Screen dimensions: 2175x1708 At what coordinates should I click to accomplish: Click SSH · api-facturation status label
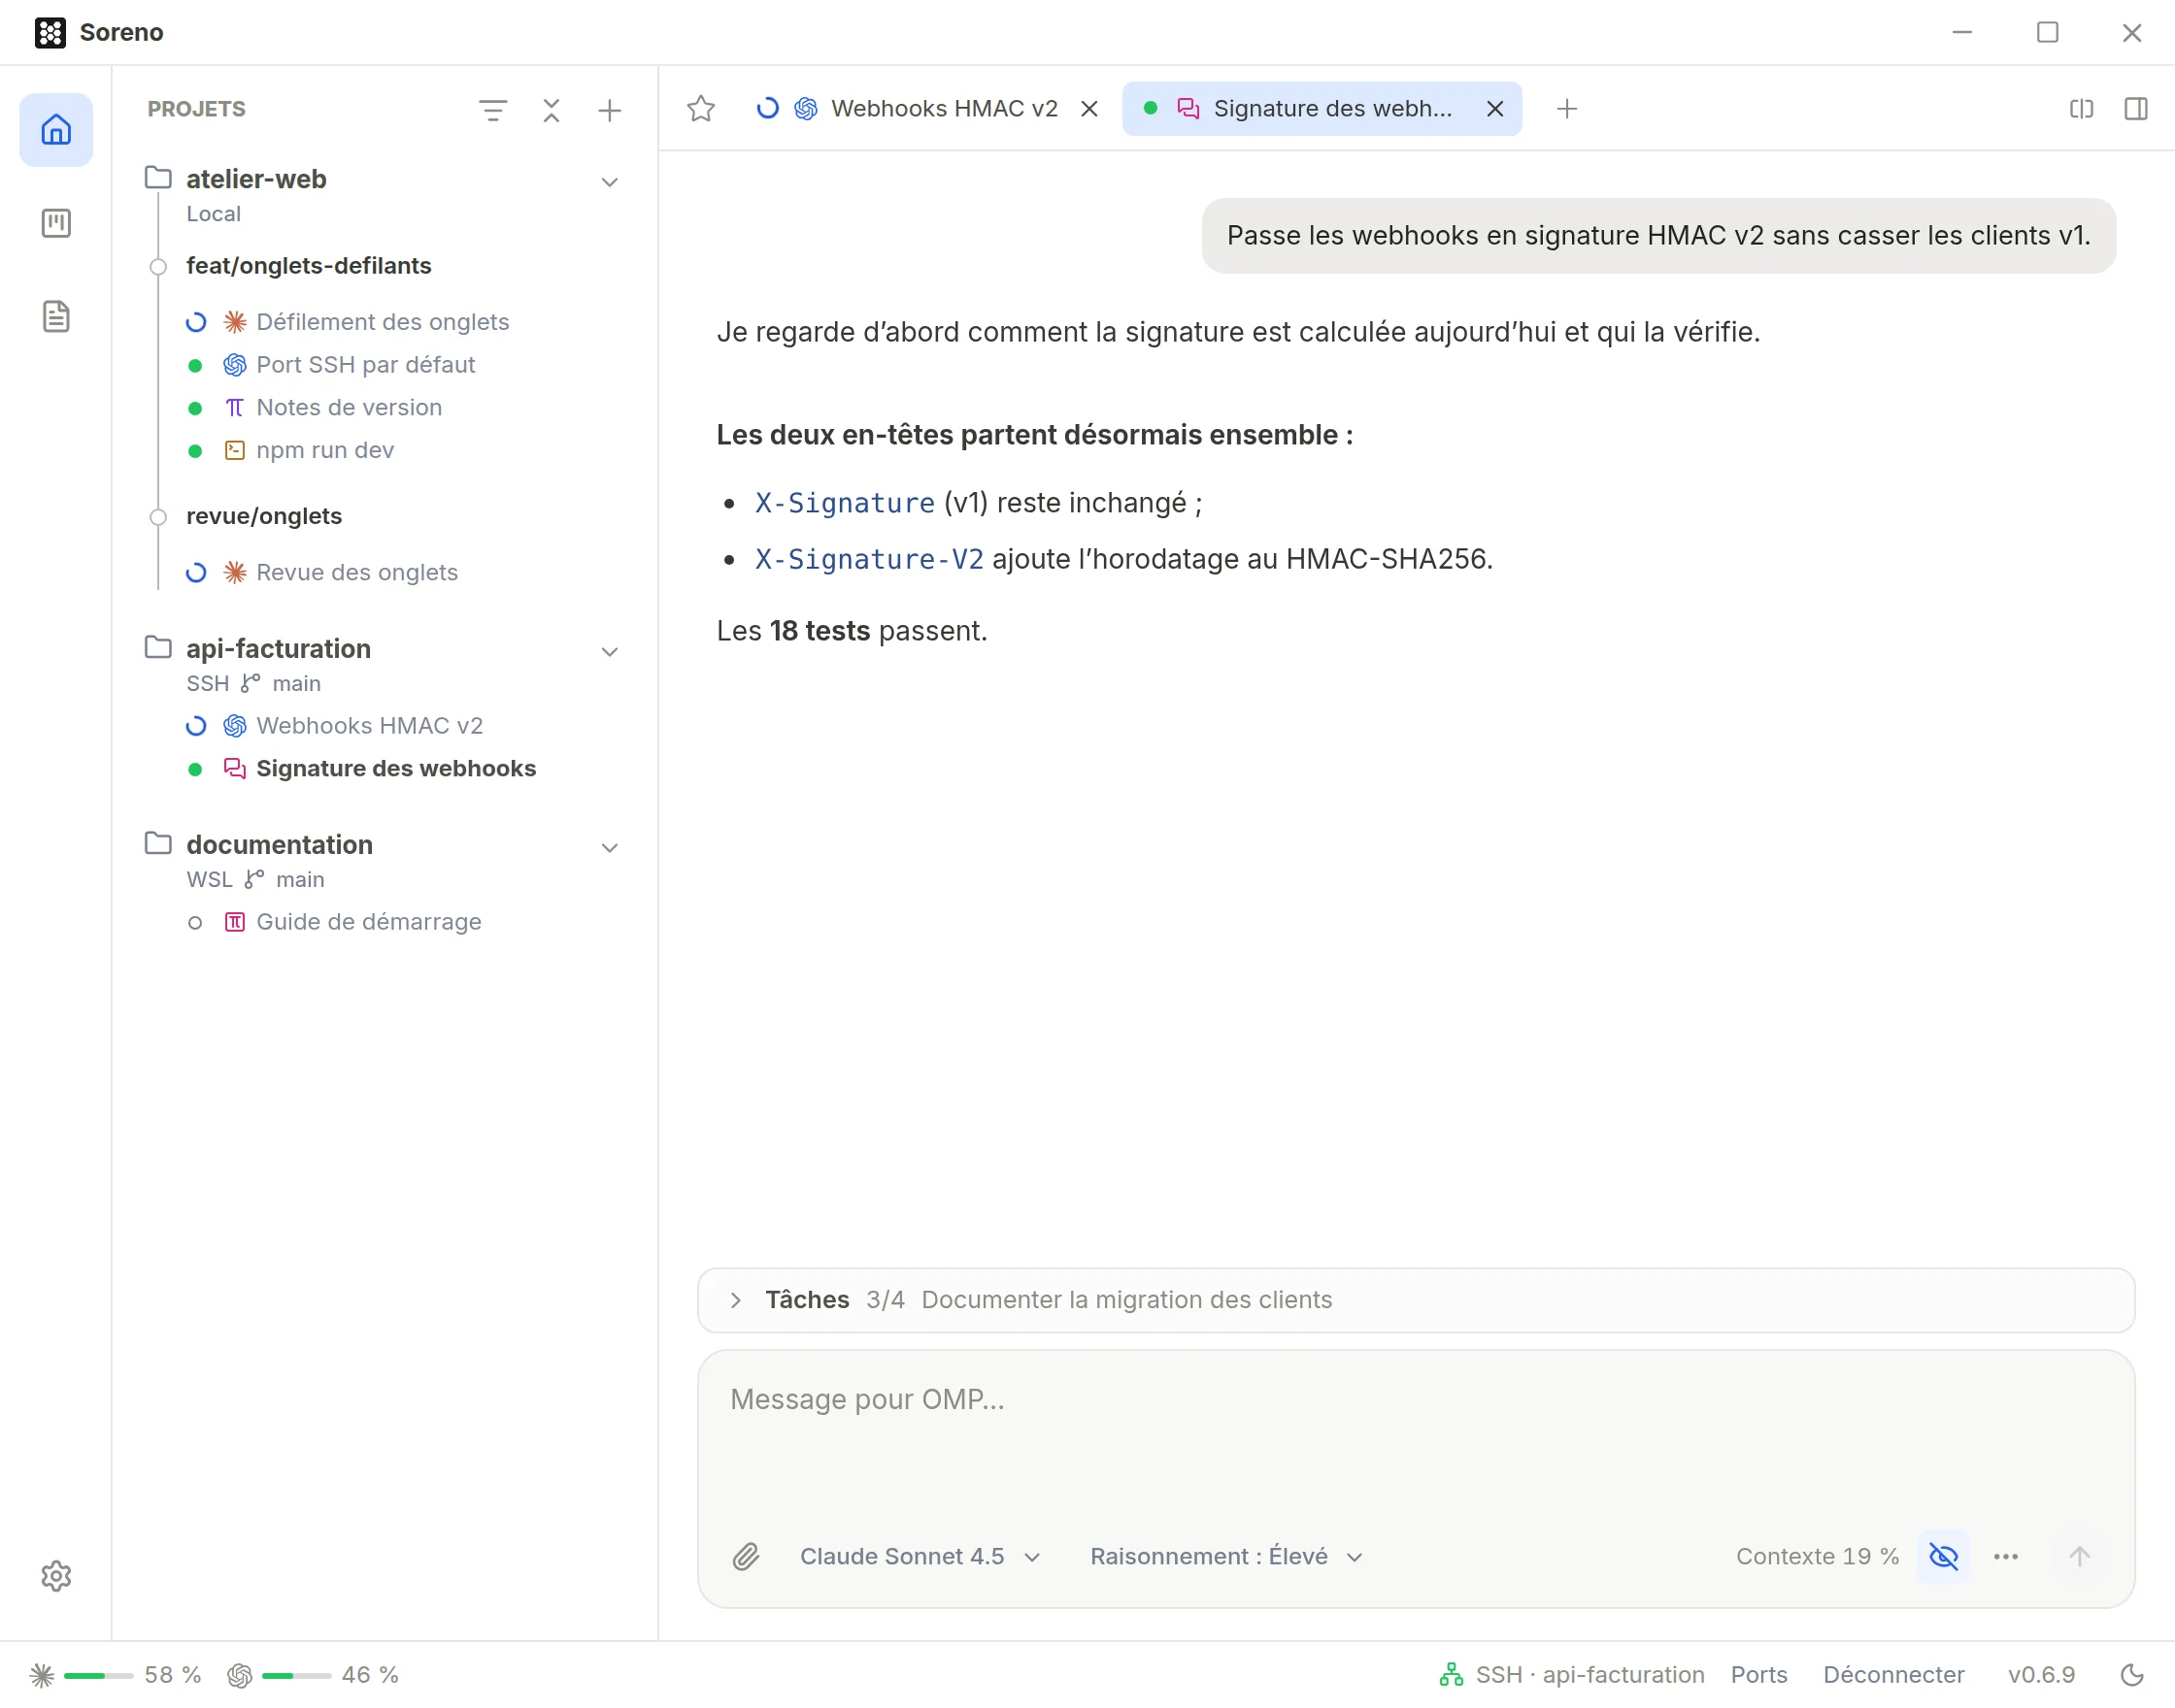(x=1589, y=1674)
